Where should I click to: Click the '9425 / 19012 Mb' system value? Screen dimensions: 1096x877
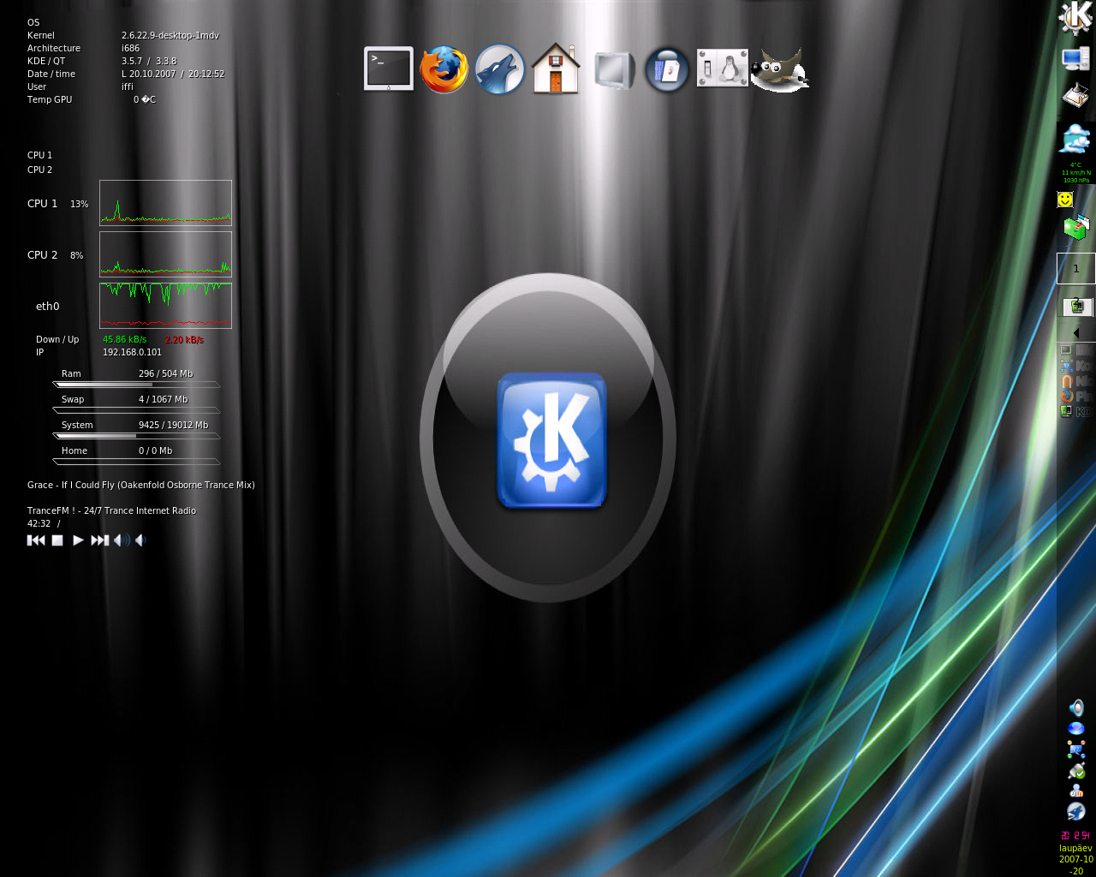coord(173,425)
